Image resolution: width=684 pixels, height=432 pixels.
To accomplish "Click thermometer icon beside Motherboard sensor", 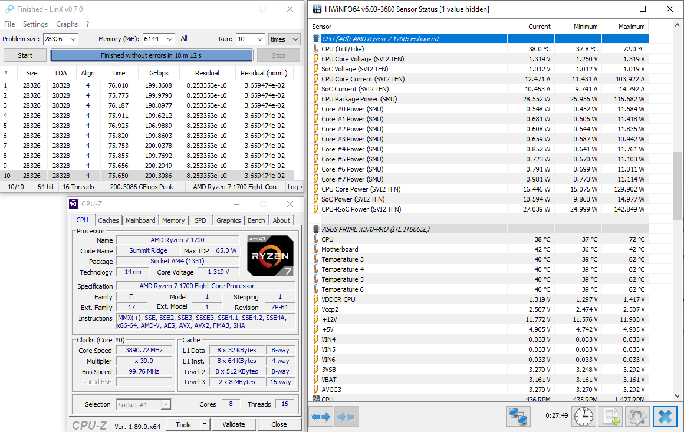I will 316,249.
